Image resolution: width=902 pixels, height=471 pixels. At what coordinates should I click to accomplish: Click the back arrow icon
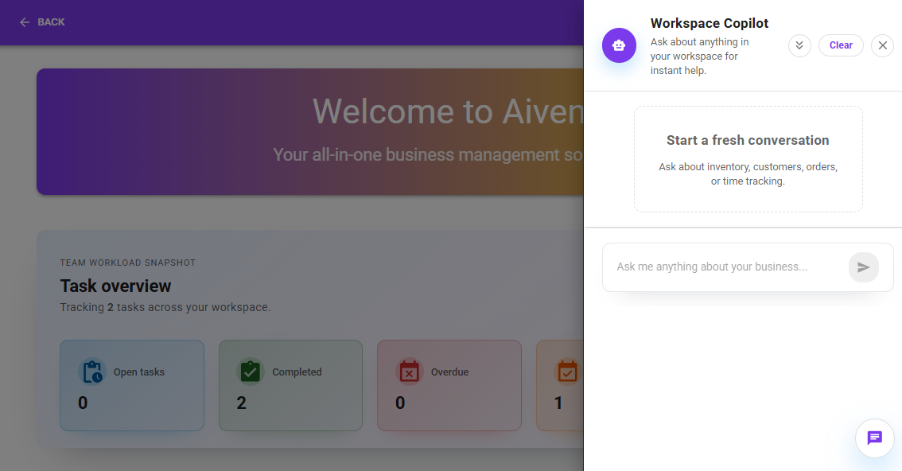[x=25, y=22]
